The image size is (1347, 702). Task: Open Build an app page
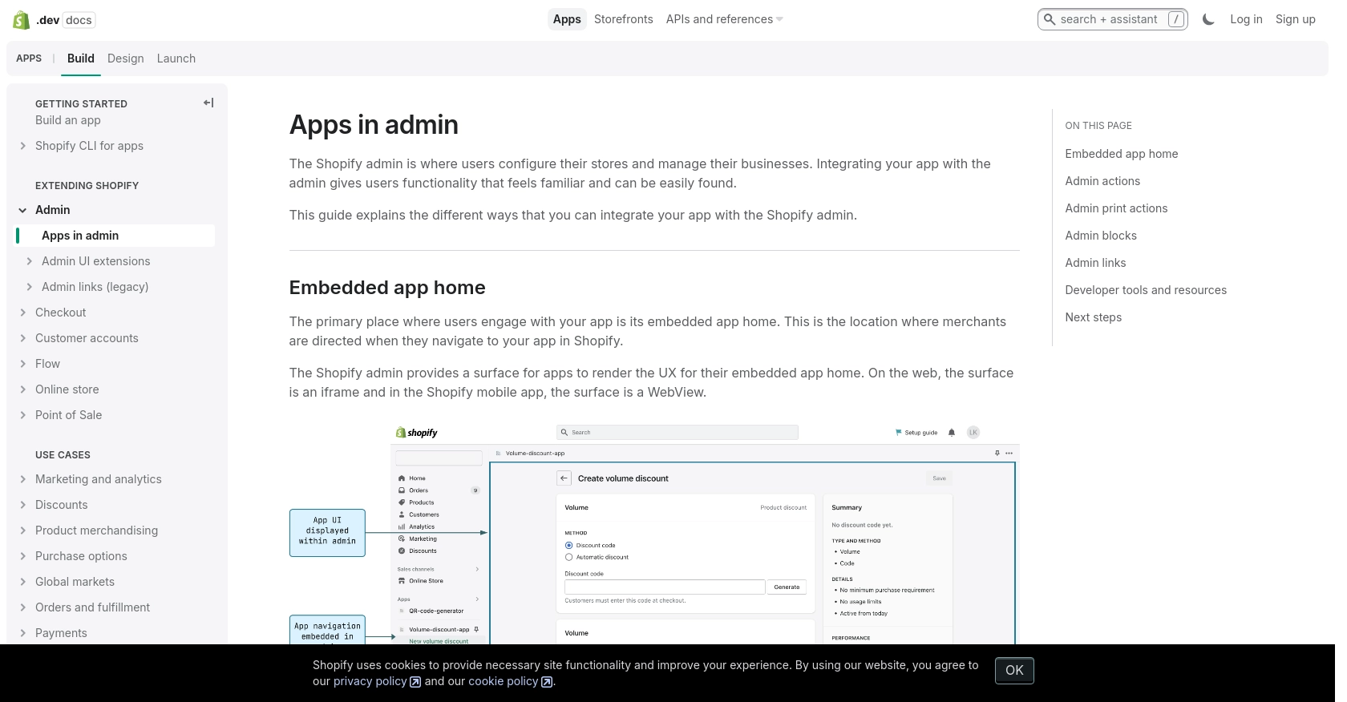coord(68,120)
